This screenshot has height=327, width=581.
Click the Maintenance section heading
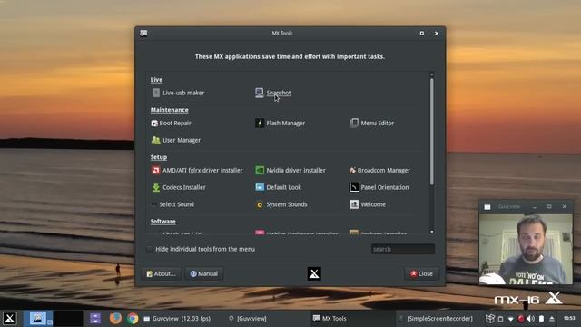tap(170, 110)
